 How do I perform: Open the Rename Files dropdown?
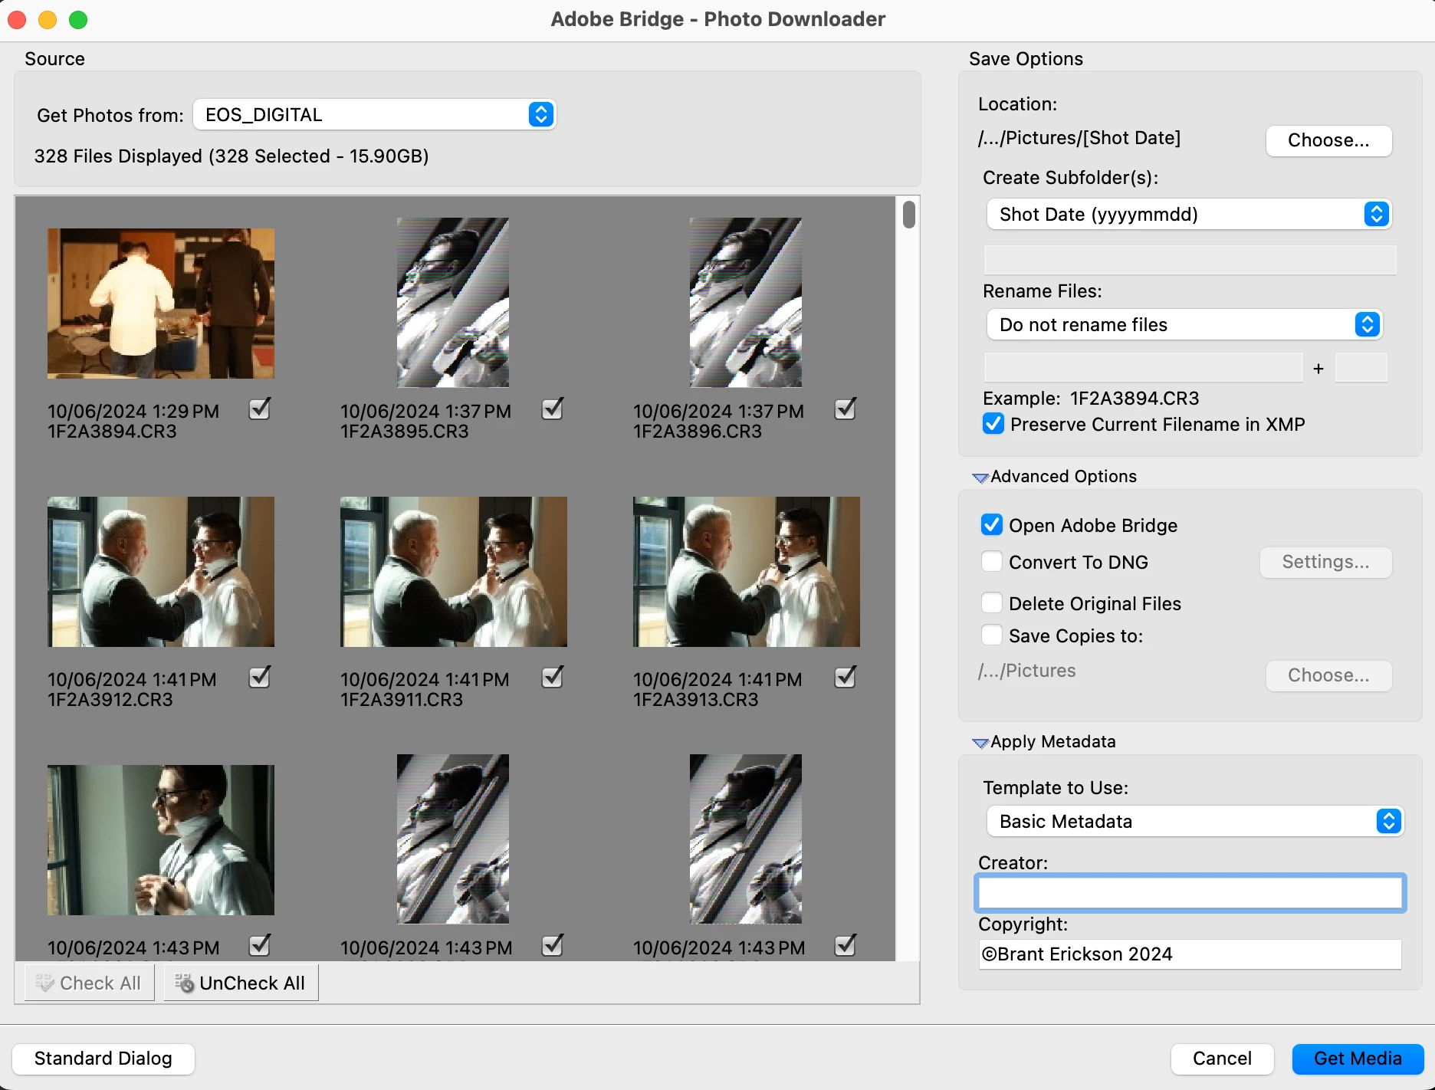click(1184, 325)
